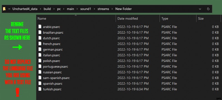Select the sam-spanish.psarc file name
The width and height of the screenshot is (222, 100).
coord(56,78)
